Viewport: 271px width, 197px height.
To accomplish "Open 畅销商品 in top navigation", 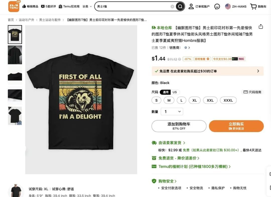I will [x=30, y=6].
